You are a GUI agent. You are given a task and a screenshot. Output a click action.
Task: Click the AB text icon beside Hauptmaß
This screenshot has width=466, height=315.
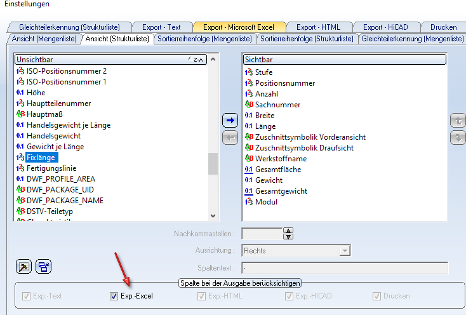(20, 114)
